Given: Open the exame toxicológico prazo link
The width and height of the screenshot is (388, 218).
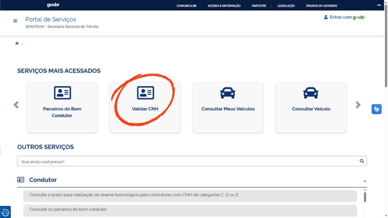Looking at the screenshot, I should pyautogui.click(x=134, y=195).
